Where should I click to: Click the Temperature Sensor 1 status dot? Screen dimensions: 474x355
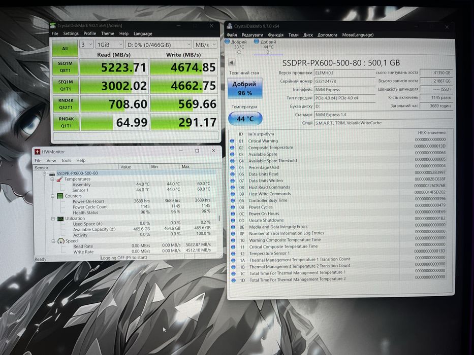click(x=233, y=254)
